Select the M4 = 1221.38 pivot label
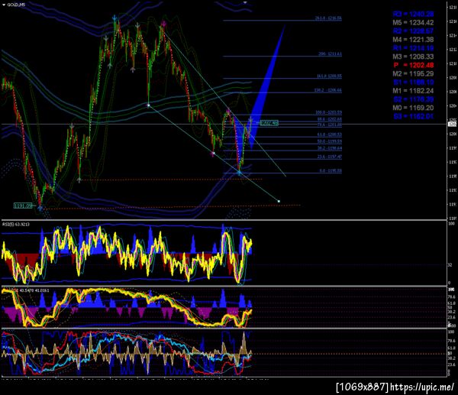Screen dimensions: 458x395 pos(413,40)
